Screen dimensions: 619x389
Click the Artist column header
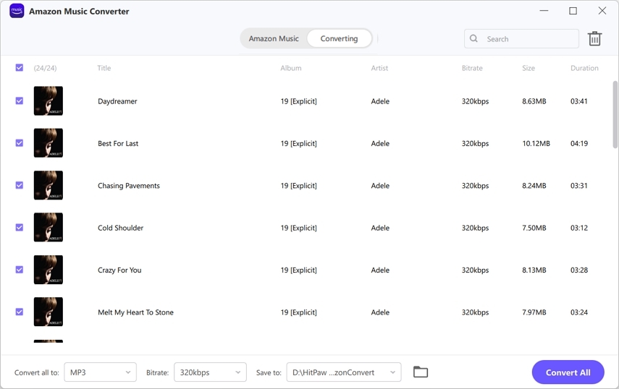(x=379, y=68)
